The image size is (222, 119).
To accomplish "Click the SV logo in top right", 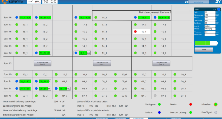I will pos(218,2).
